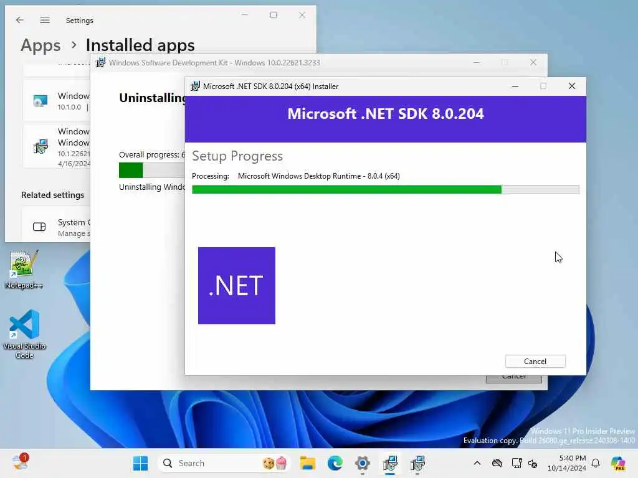Open the Settings hamburger navigation menu

click(45, 20)
